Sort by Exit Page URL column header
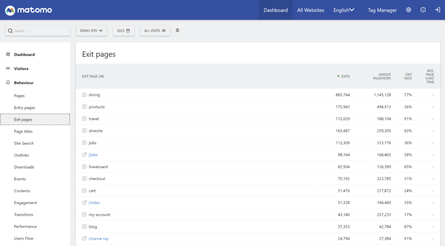The height and width of the screenshot is (246, 445). pos(93,76)
